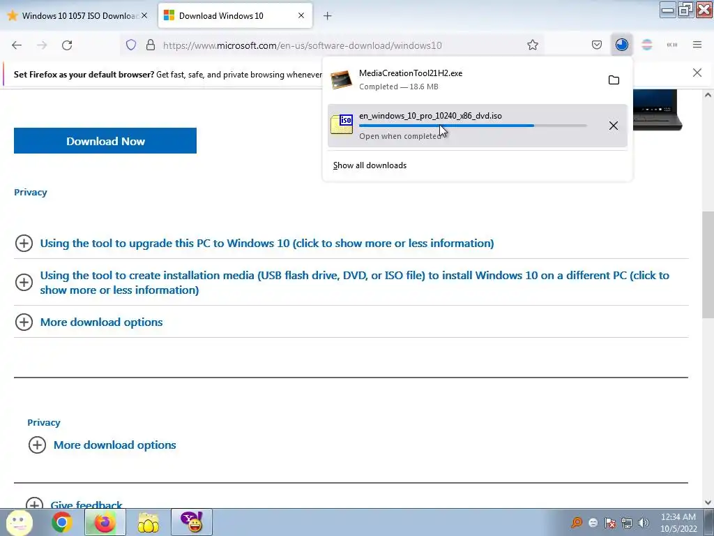
Task: Click the en_windows_10_pro_10240_x86_dvd.iso filename
Action: 430,116
